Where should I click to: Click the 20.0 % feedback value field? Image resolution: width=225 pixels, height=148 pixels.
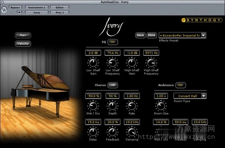coord(113,122)
